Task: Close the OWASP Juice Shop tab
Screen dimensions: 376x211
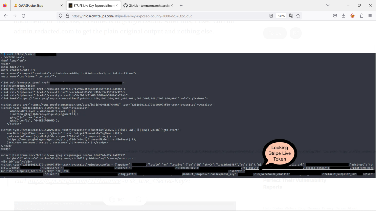Action: coord(61,5)
